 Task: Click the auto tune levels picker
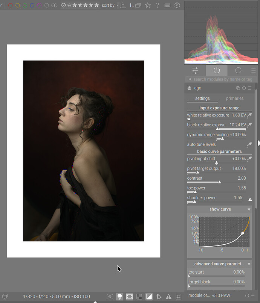click(249, 144)
